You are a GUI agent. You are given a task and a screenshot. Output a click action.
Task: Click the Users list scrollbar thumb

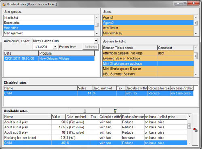coord(196,23)
